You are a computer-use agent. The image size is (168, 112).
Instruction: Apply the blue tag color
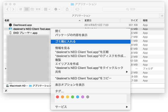pos(78,97)
